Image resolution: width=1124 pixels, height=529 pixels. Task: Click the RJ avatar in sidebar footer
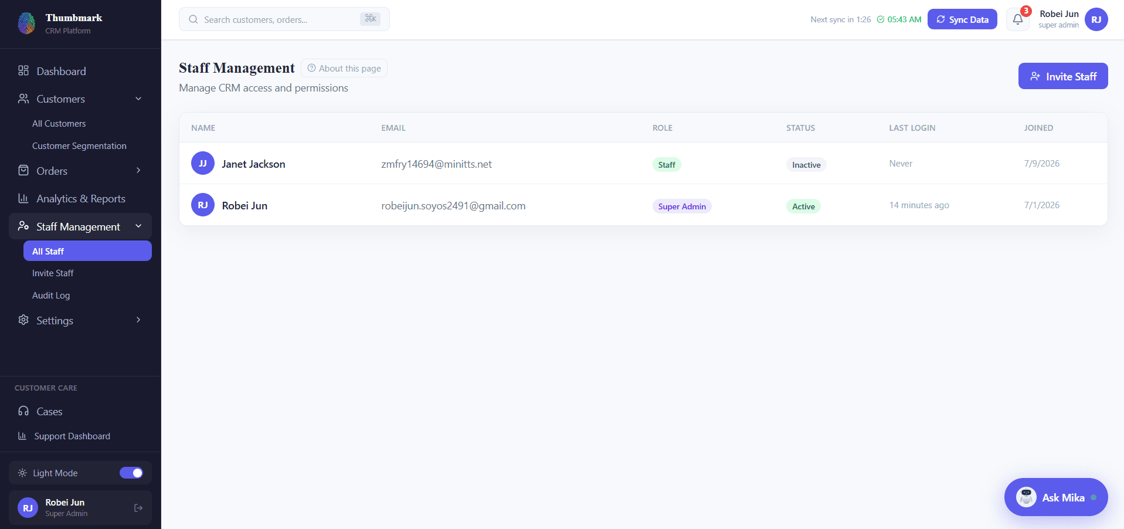28,508
